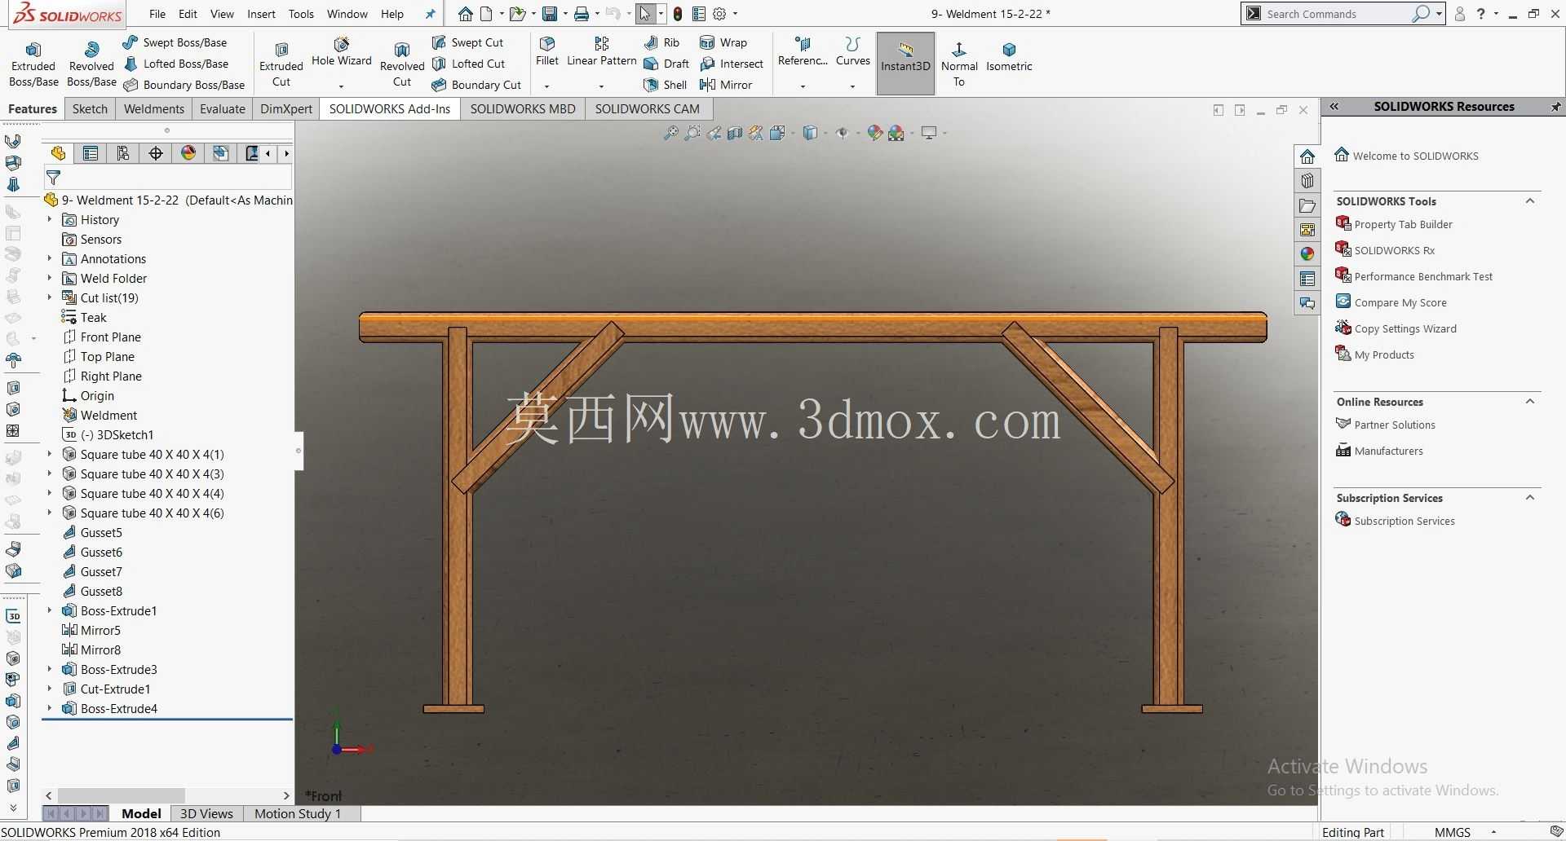Click the Boundary Cut tool
Image resolution: width=1566 pixels, height=841 pixels.
point(476,85)
